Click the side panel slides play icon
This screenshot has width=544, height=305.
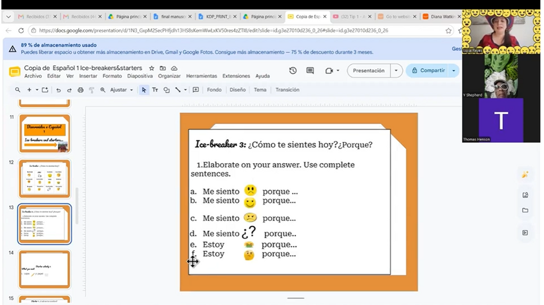[x=525, y=233]
